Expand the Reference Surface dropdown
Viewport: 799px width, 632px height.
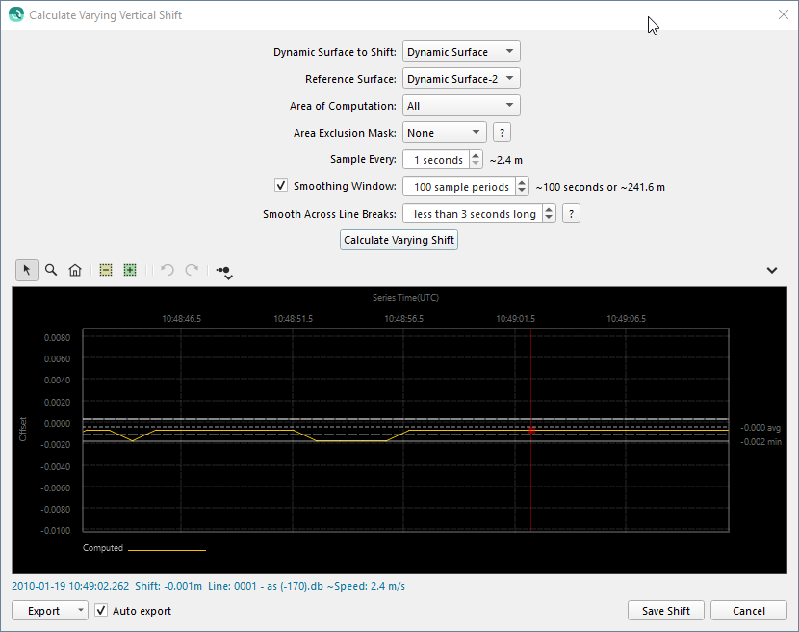tap(461, 79)
